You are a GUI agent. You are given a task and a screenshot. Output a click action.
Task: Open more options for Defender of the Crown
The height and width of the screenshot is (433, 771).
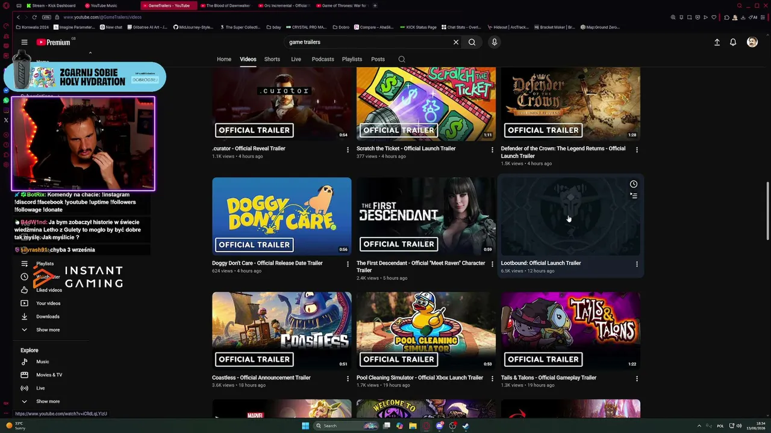pos(637,150)
